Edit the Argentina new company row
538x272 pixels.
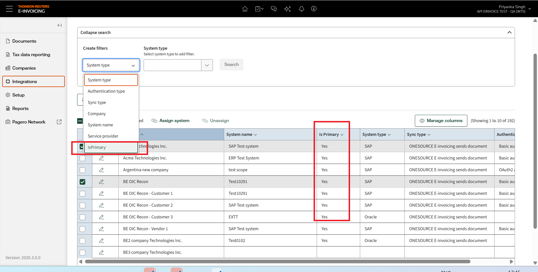(102, 170)
